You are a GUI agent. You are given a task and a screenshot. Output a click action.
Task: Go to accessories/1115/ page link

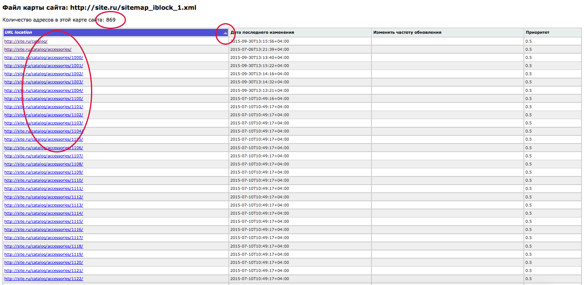pos(43,221)
